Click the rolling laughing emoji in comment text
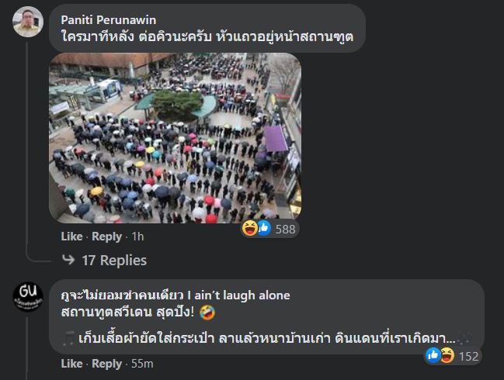 click(207, 312)
